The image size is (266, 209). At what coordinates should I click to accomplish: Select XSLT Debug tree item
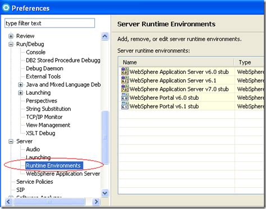40,133
